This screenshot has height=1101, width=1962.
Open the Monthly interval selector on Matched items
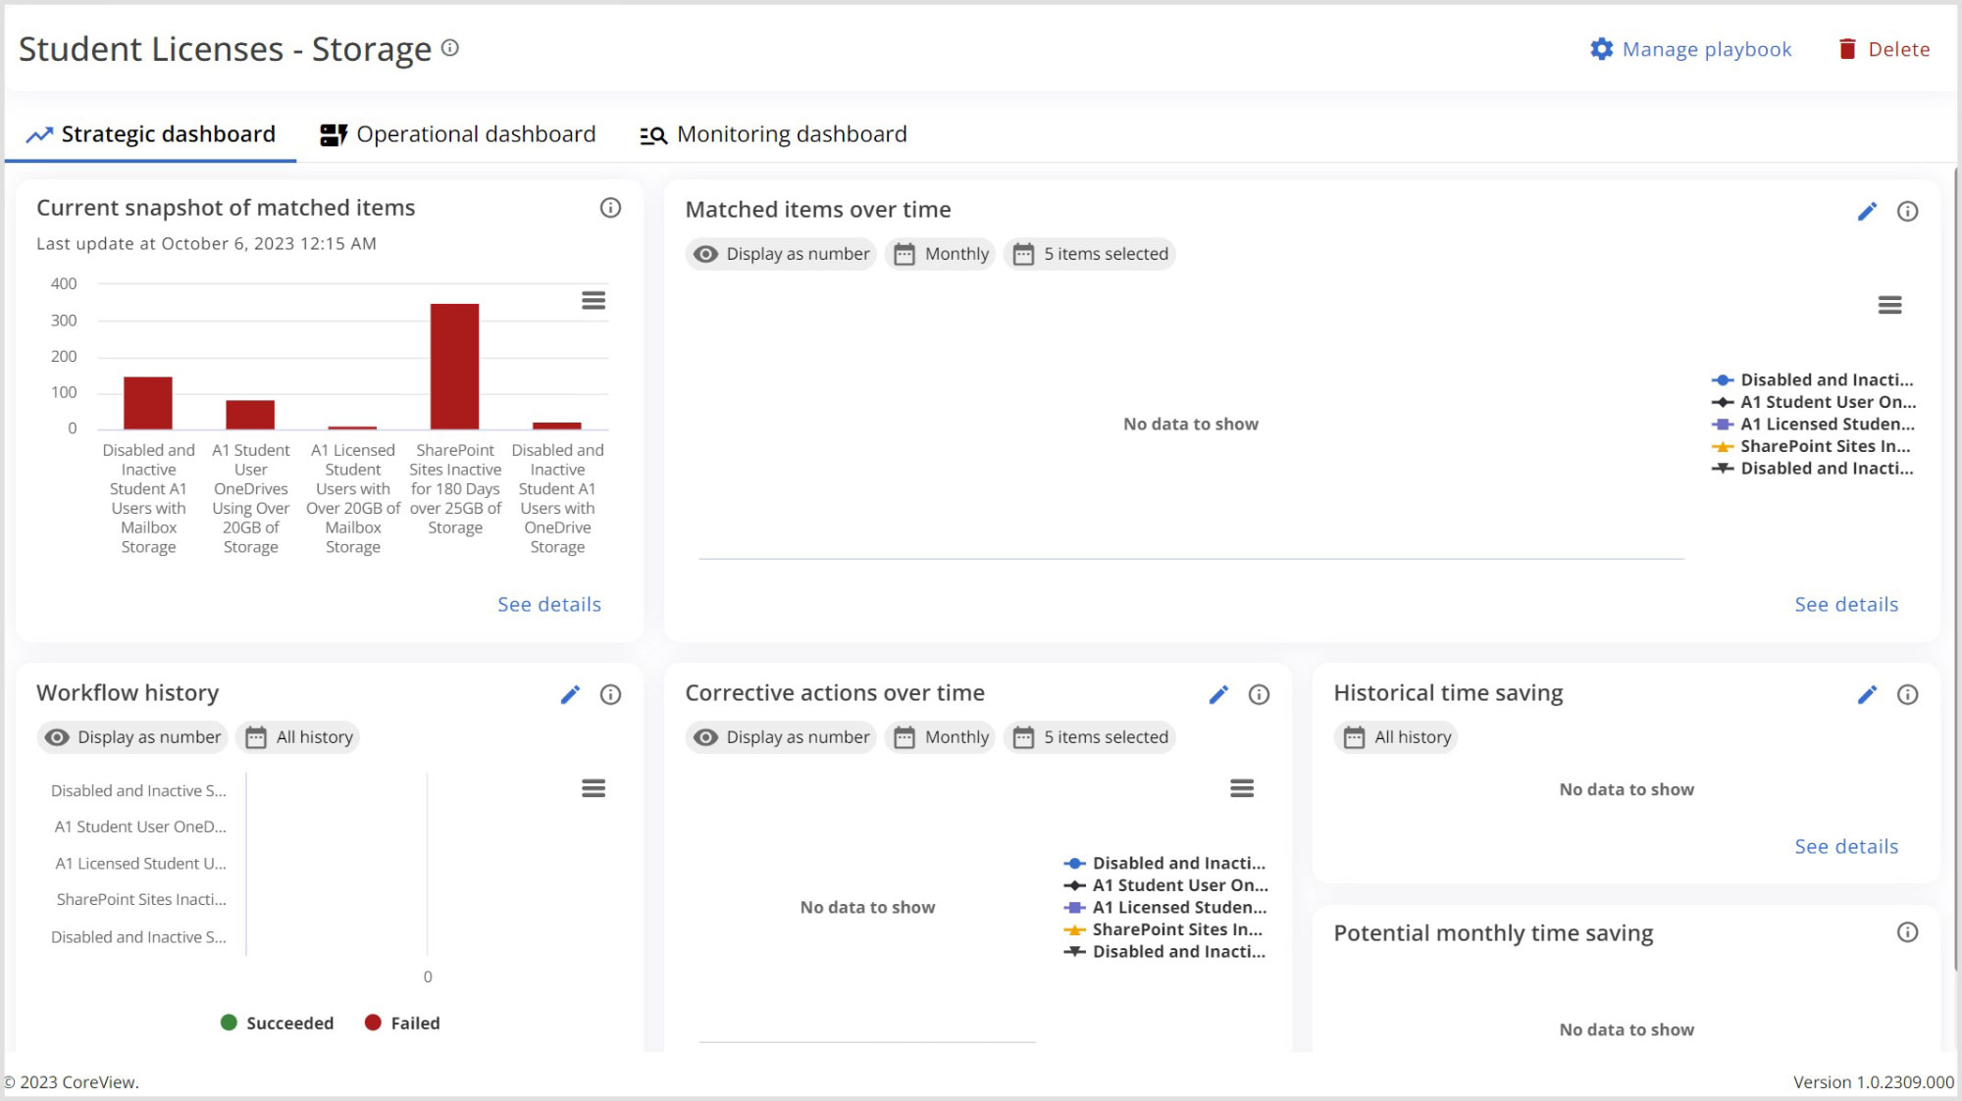(939, 253)
